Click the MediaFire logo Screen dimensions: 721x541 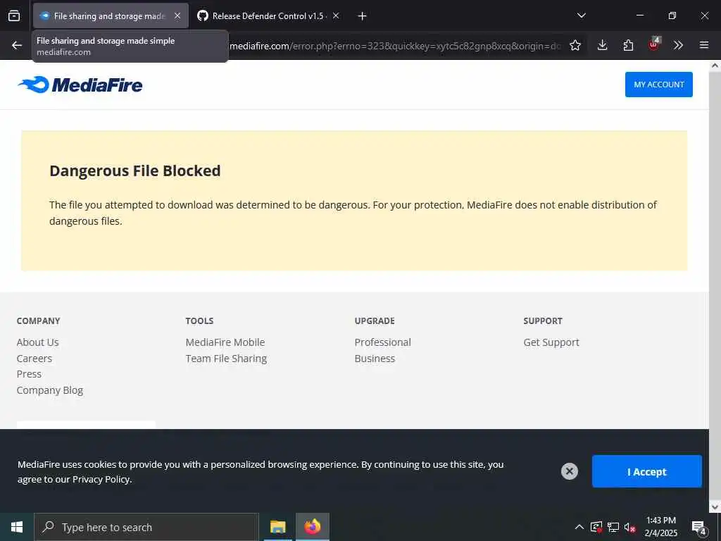pyautogui.click(x=80, y=85)
